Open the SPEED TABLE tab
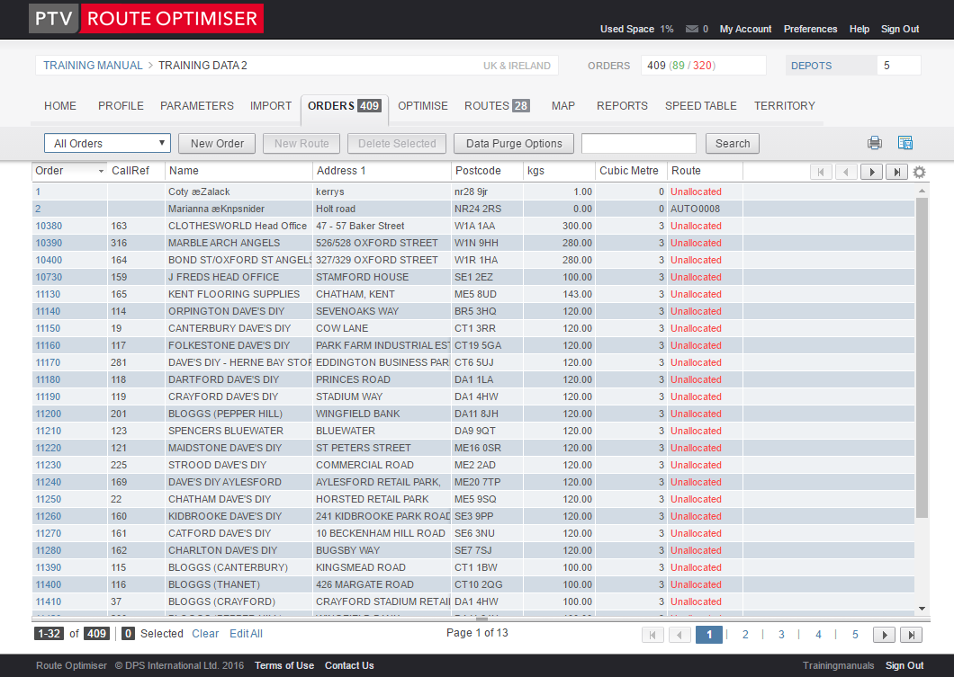This screenshot has width=954, height=677. pos(701,106)
